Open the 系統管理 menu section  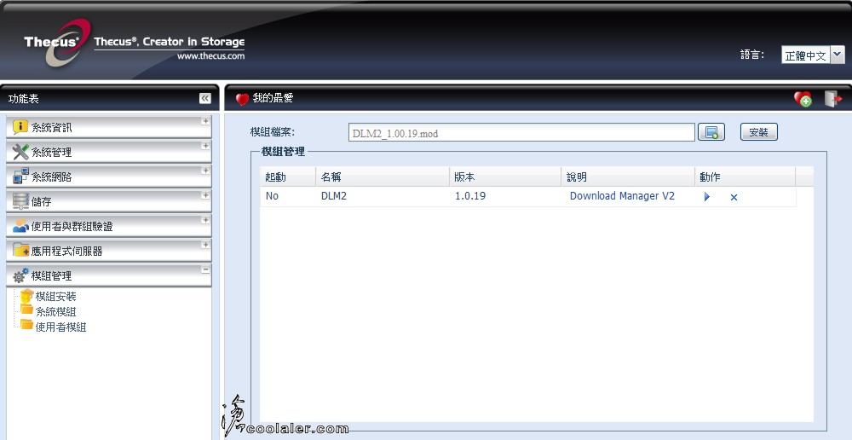(x=109, y=152)
